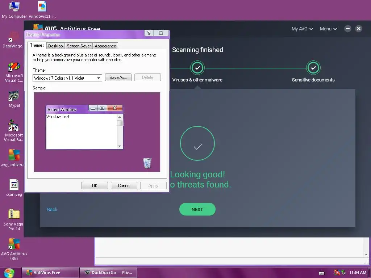The image size is (371, 278).
Task: Open the Appearance tab
Action: [x=105, y=46]
